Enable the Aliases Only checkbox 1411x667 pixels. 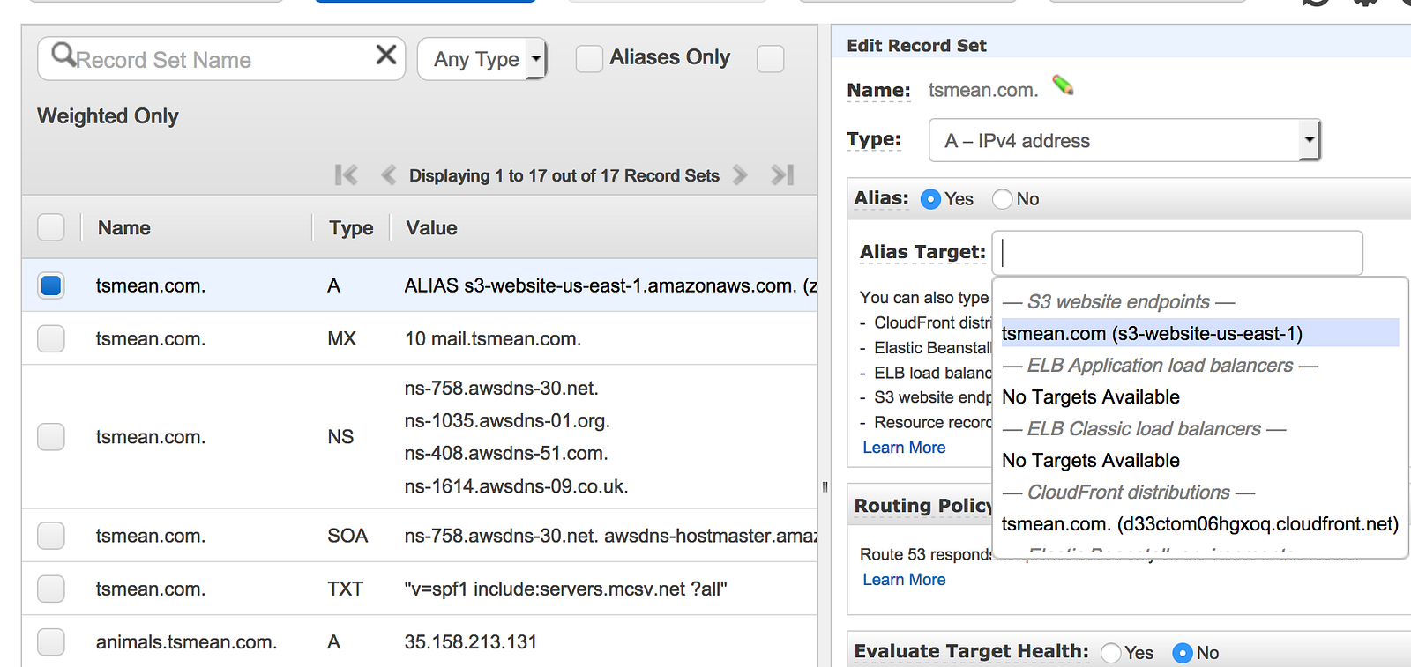pyautogui.click(x=589, y=58)
